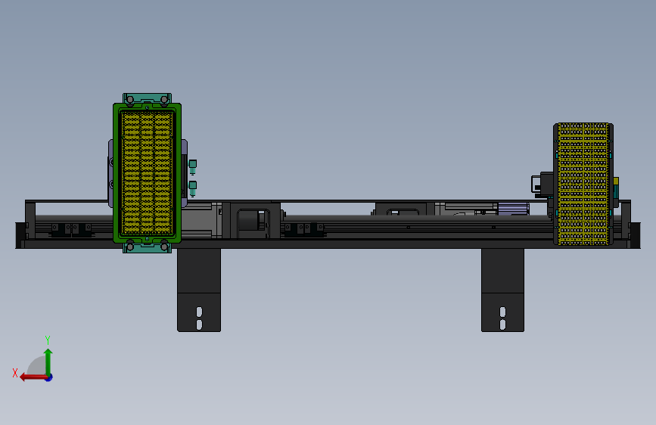Select the lower teal fitting beside green tray

pyautogui.click(x=192, y=188)
